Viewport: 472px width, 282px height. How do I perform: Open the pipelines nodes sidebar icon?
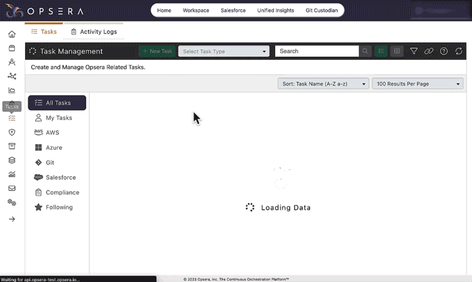[11, 76]
